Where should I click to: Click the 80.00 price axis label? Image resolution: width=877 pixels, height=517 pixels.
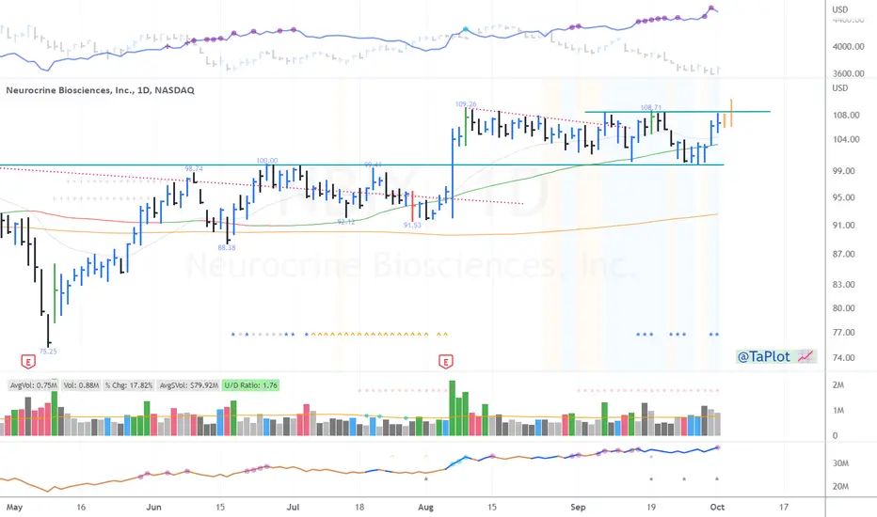844,308
